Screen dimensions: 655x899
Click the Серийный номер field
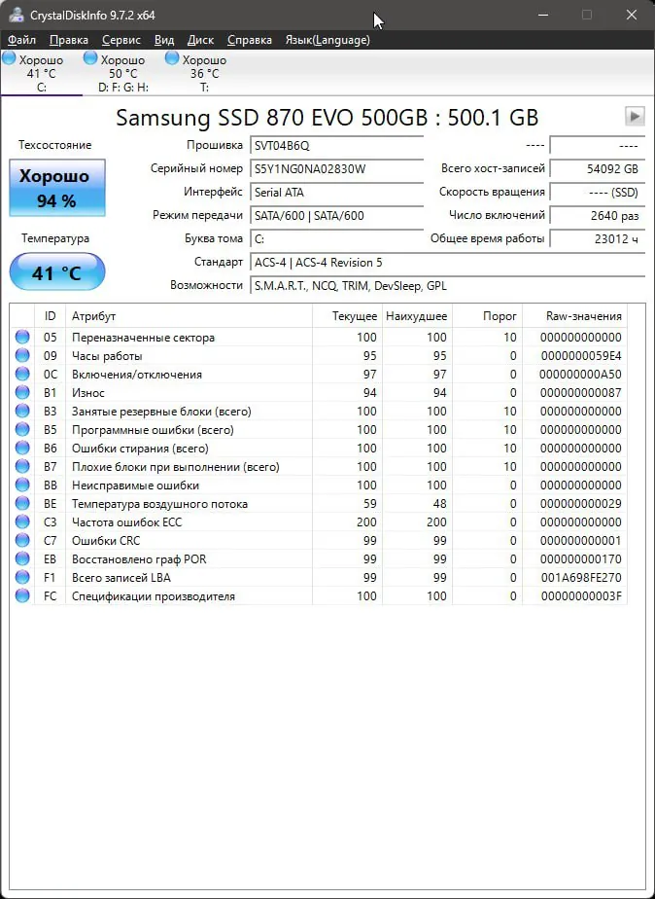[336, 169]
